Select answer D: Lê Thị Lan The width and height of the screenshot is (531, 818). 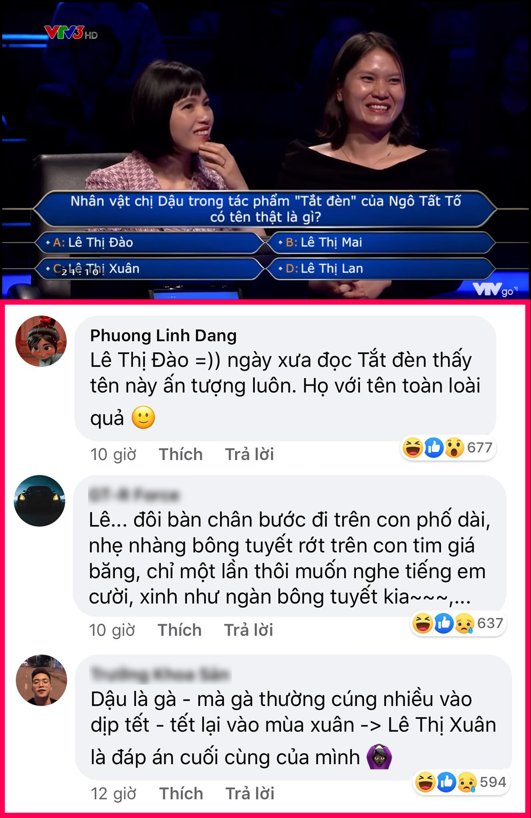tap(381, 269)
